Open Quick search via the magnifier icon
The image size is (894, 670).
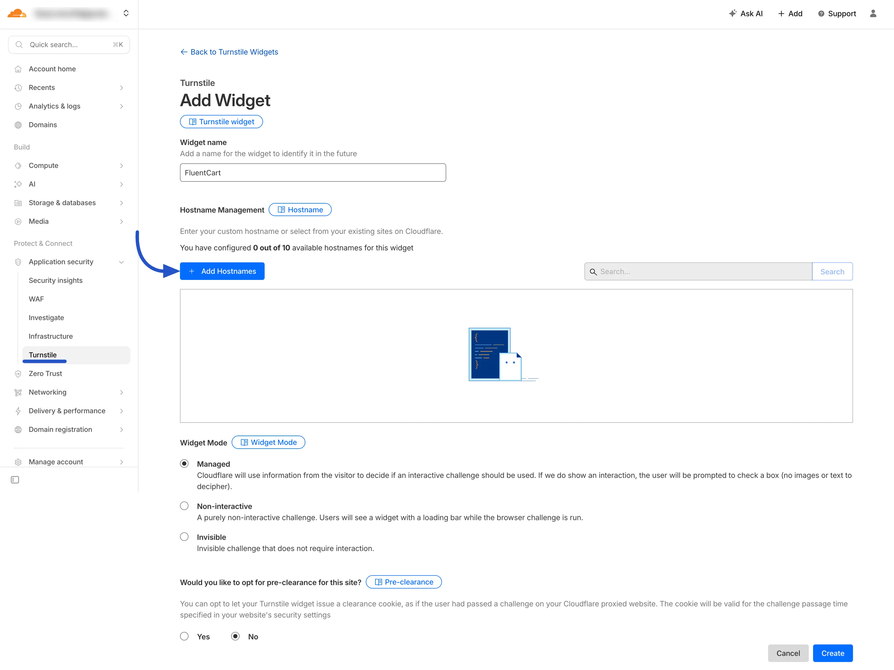[x=19, y=44]
